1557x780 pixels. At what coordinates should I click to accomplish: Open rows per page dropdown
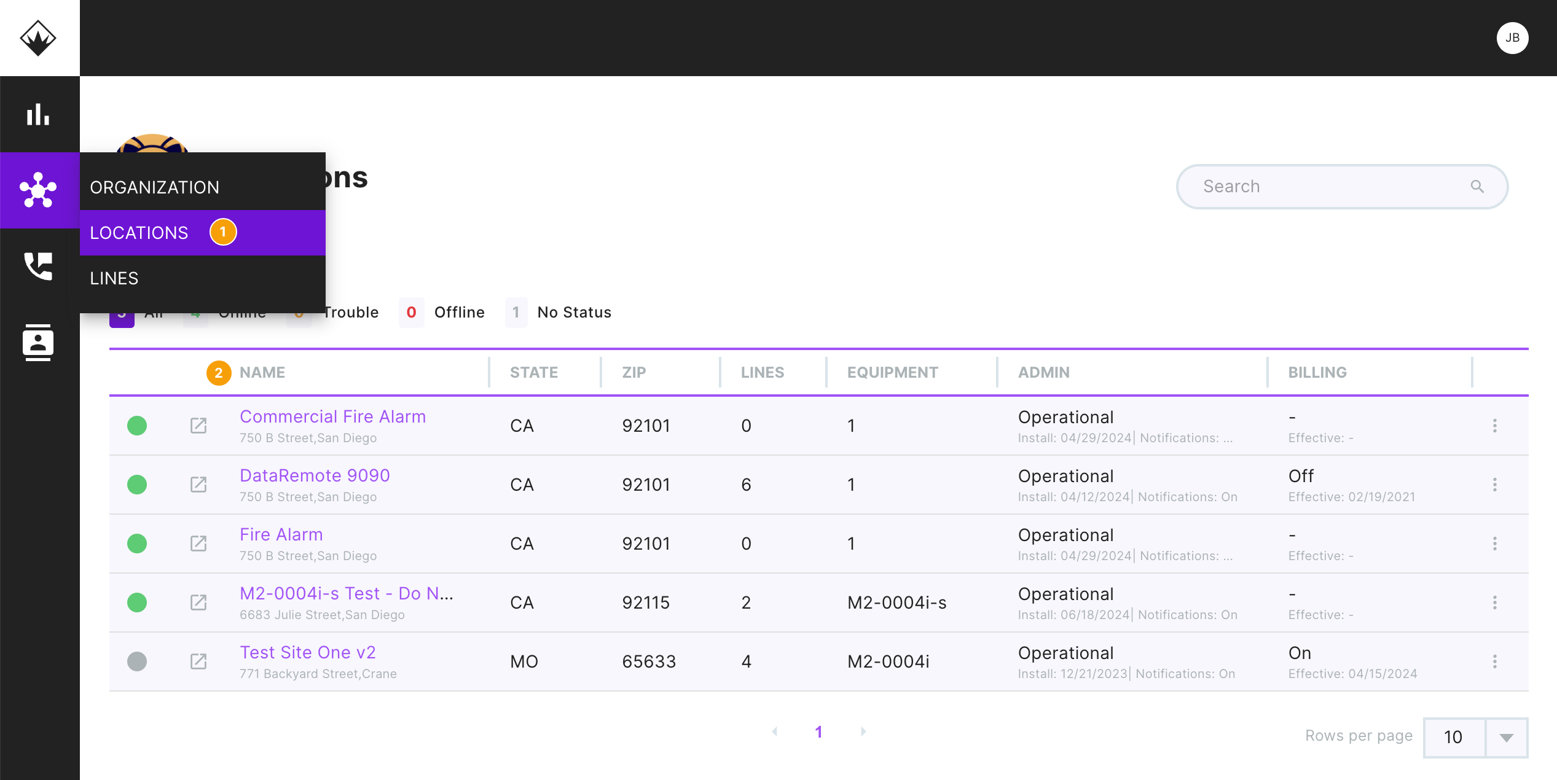[x=1505, y=738]
